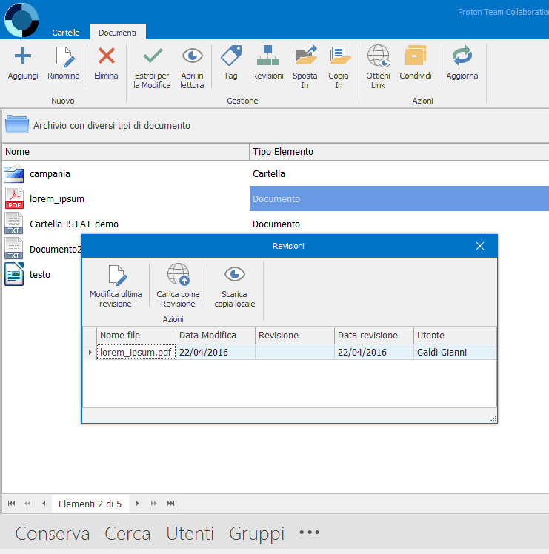Sort revisions by Revisione header
Viewport: 549px width, 554px height.
coord(294,335)
